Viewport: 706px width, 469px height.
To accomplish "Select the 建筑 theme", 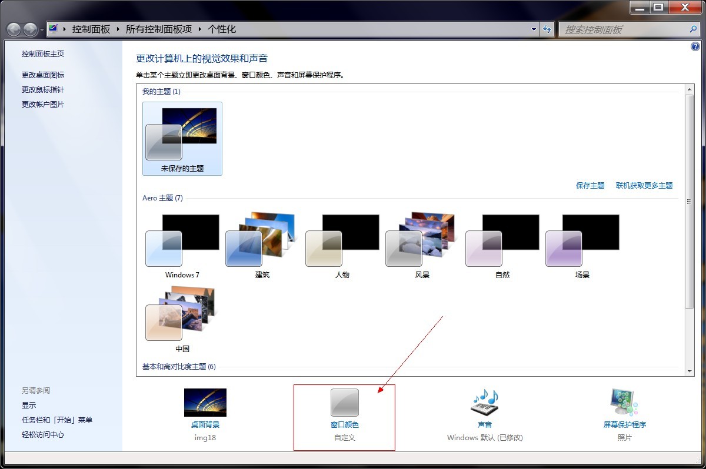I will (x=262, y=246).
